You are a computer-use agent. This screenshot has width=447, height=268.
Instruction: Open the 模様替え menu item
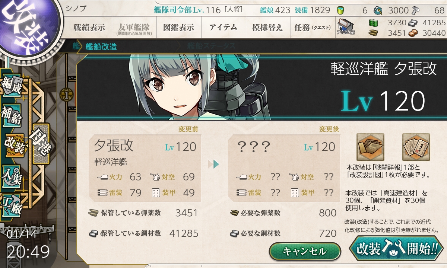pyautogui.click(x=267, y=28)
